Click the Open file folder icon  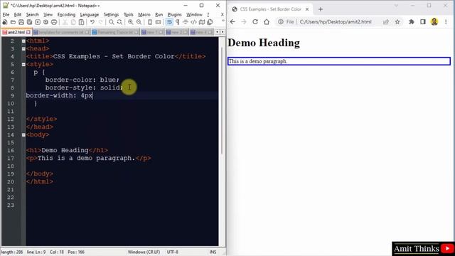click(13, 22)
